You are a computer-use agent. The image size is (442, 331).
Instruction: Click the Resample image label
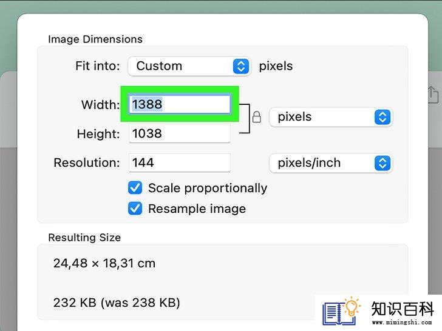coord(197,209)
